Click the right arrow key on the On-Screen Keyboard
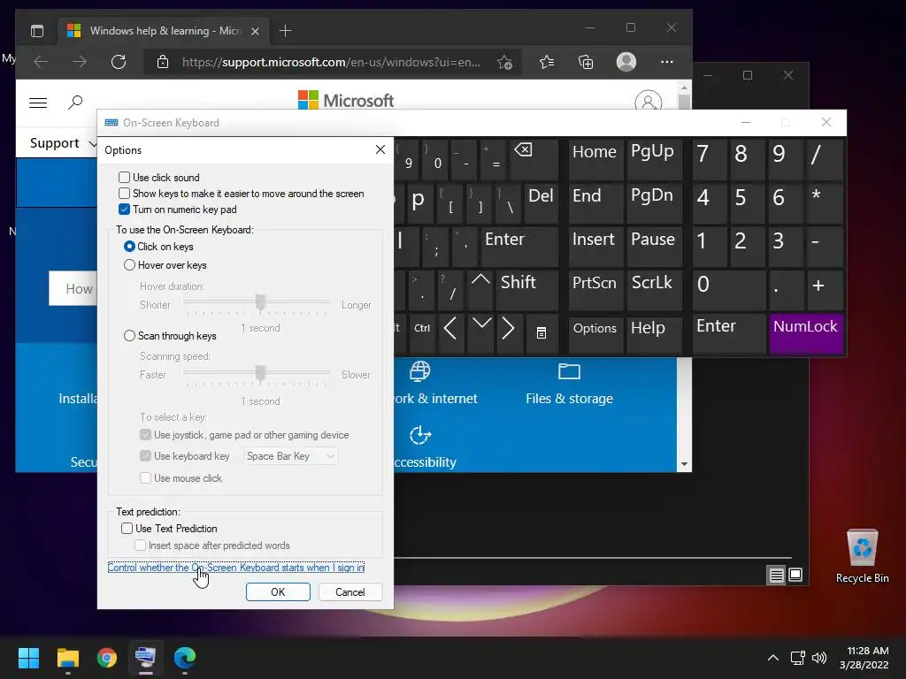Viewport: 906px width, 679px height. coord(509,333)
